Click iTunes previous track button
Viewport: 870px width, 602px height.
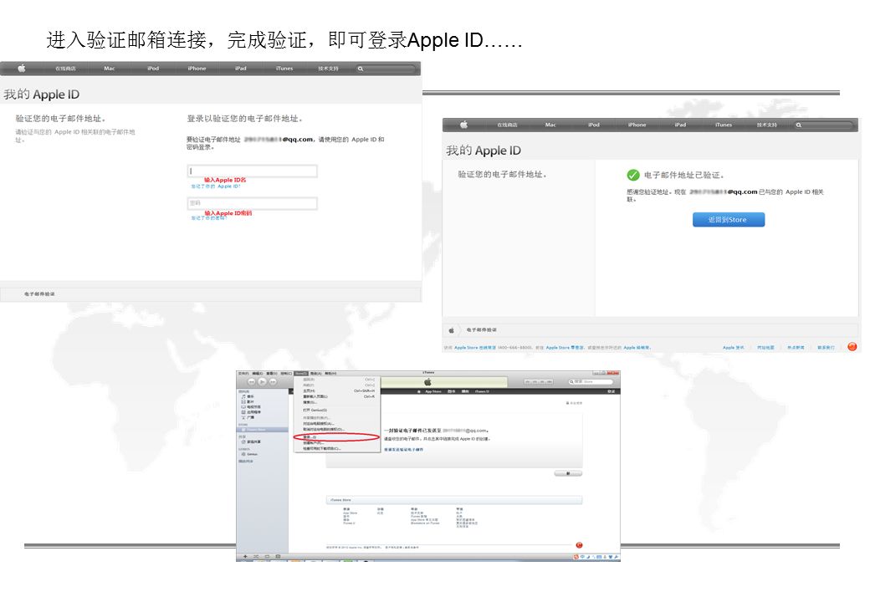[x=251, y=382]
